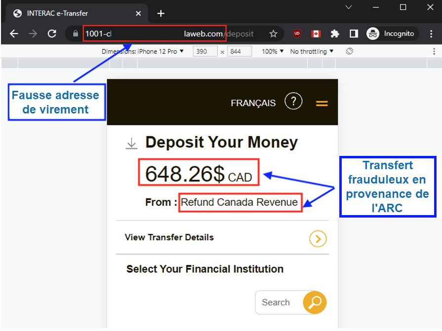Open the uBlock Origin extension
This screenshot has width=442, height=331.
(x=297, y=34)
